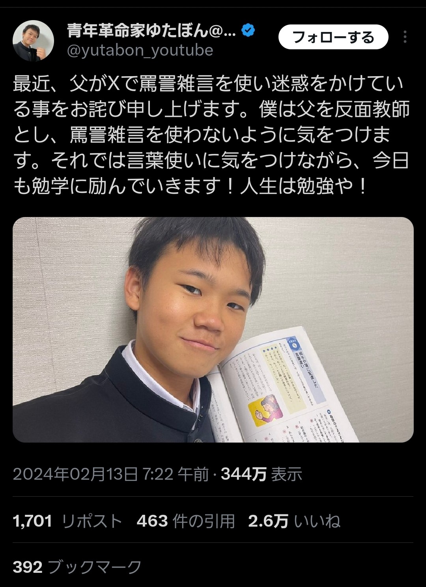Tap the 件の引用 label text

point(204,521)
